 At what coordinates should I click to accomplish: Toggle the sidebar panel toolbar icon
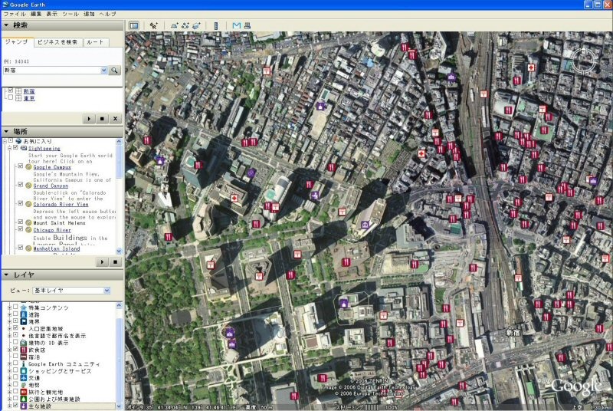pyautogui.click(x=133, y=26)
